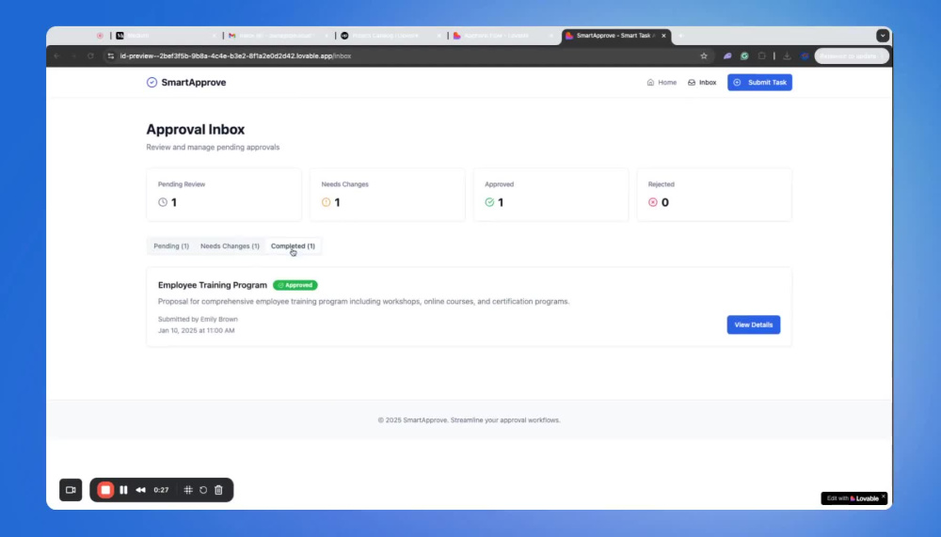Viewport: 941px width, 537px height.
Task: Rewind the recording
Action: (x=140, y=490)
